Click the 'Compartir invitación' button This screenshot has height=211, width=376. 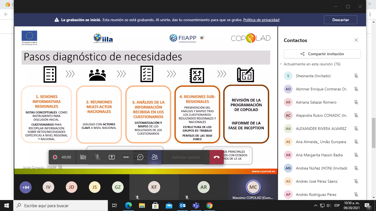[322, 54]
